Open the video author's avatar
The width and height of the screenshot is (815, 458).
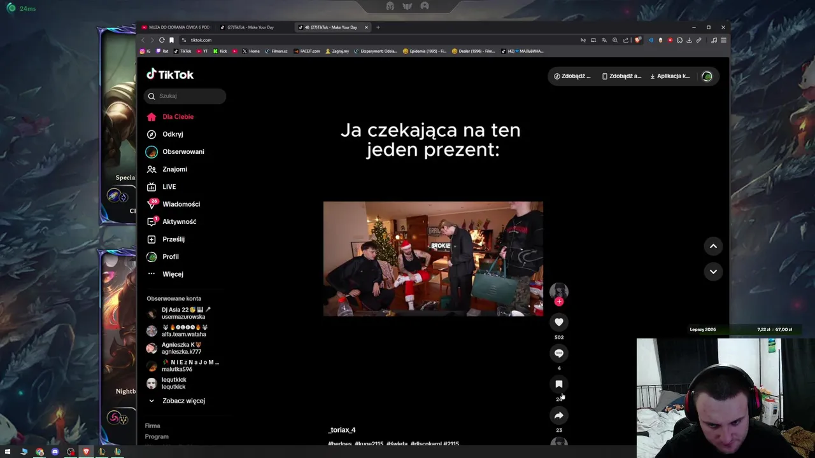click(559, 291)
